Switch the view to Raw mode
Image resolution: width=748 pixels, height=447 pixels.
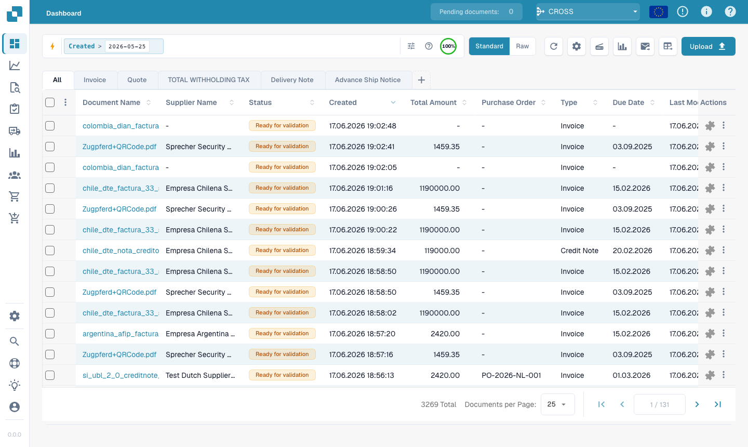tap(523, 46)
